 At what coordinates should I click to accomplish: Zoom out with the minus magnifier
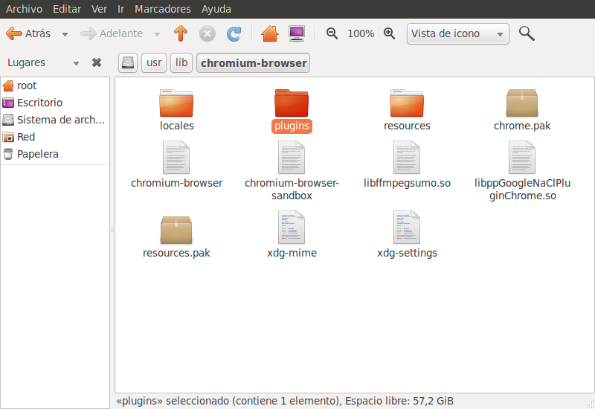coord(332,33)
